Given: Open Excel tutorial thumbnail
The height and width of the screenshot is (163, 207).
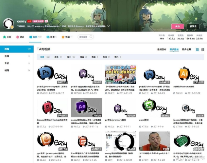Looking at the screenshot, I should pos(155,108).
